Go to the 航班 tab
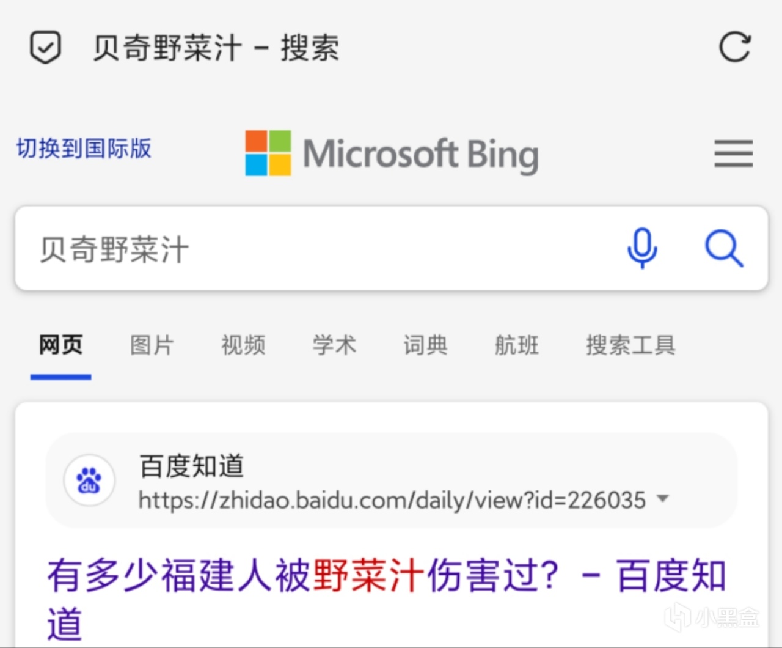Image resolution: width=782 pixels, height=648 pixels. coord(517,345)
